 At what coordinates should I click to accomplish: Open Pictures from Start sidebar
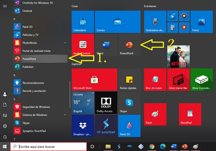tap(5, 115)
